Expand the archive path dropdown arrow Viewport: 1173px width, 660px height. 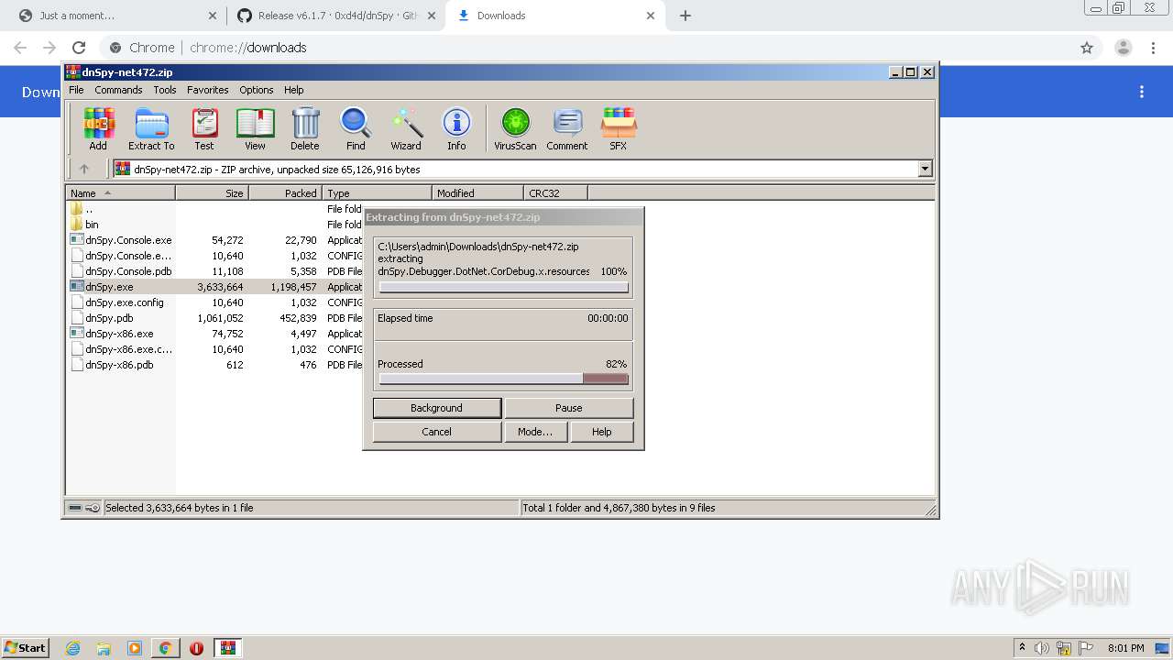point(925,169)
